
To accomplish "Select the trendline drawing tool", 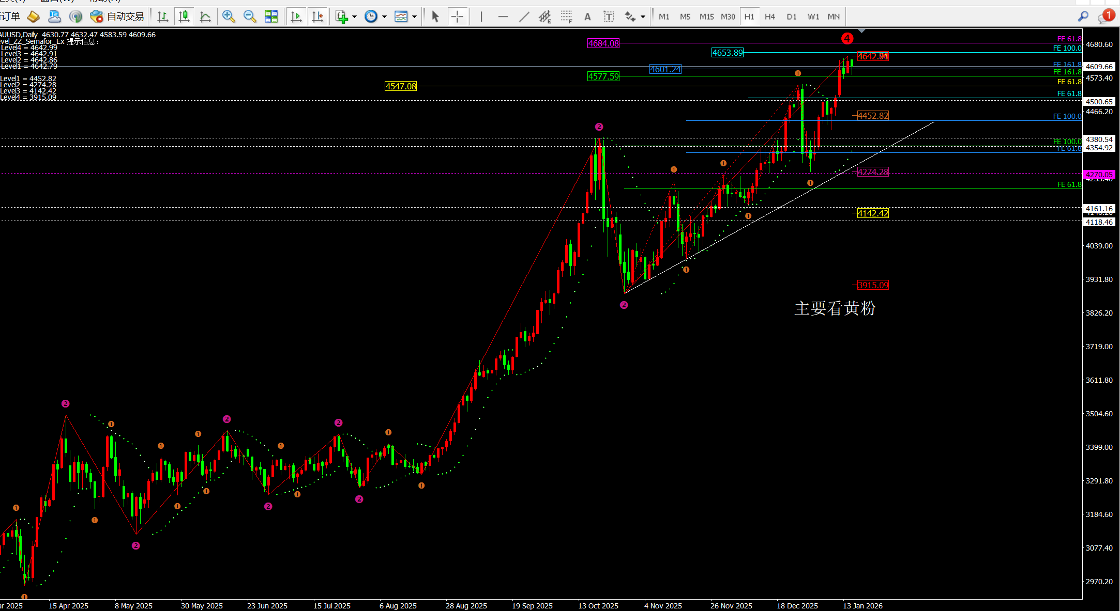I will pos(524,17).
